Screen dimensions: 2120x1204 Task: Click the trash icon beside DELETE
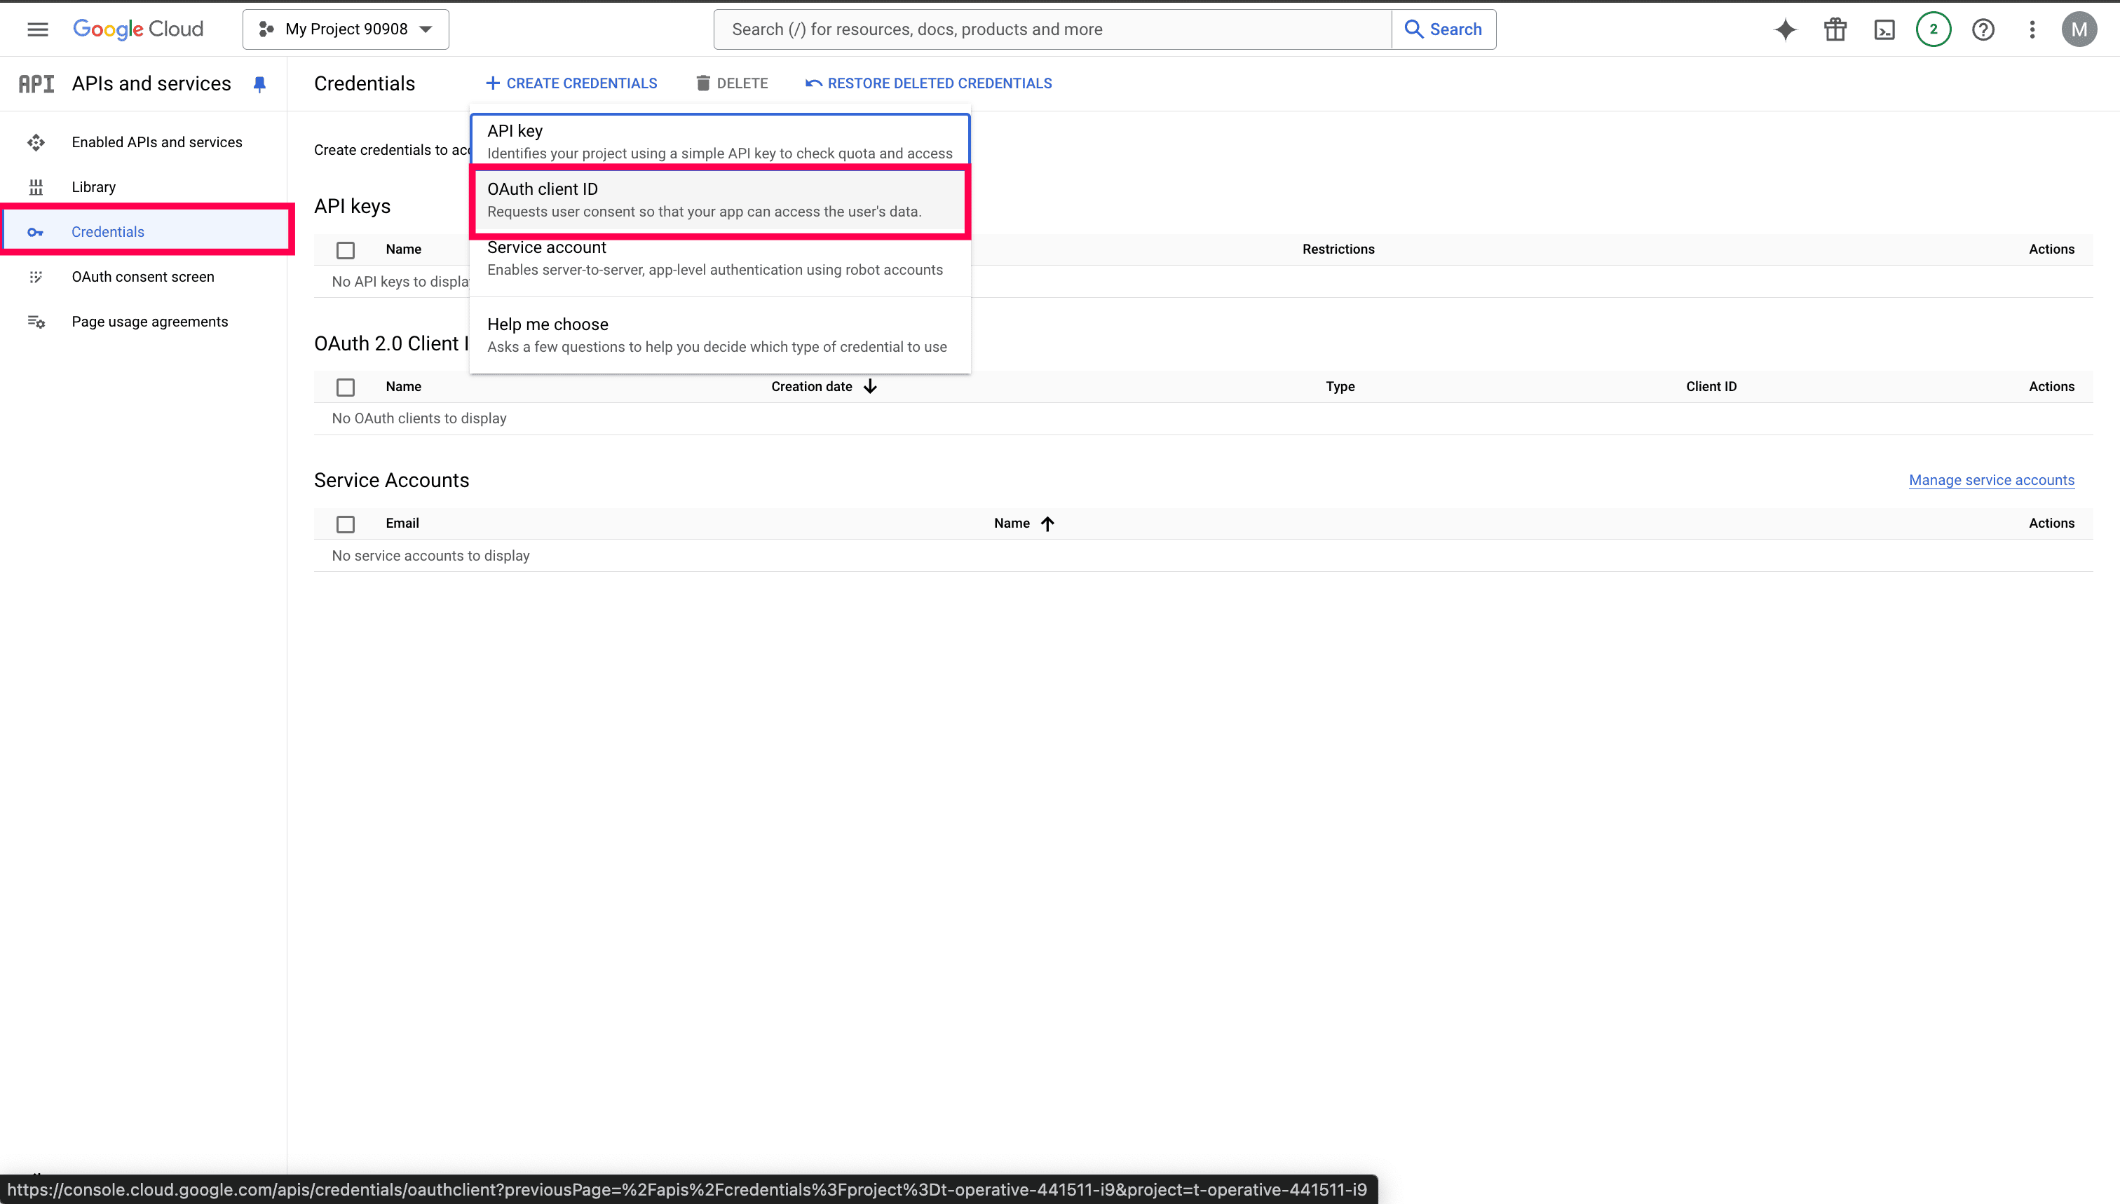[703, 83]
